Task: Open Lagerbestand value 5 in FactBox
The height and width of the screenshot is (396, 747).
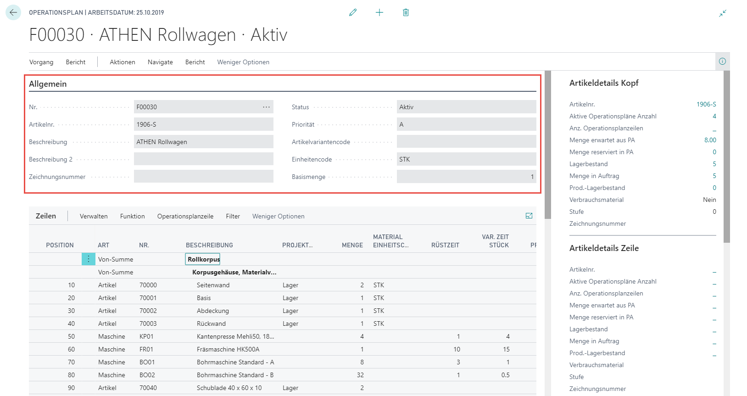Action: click(x=714, y=164)
